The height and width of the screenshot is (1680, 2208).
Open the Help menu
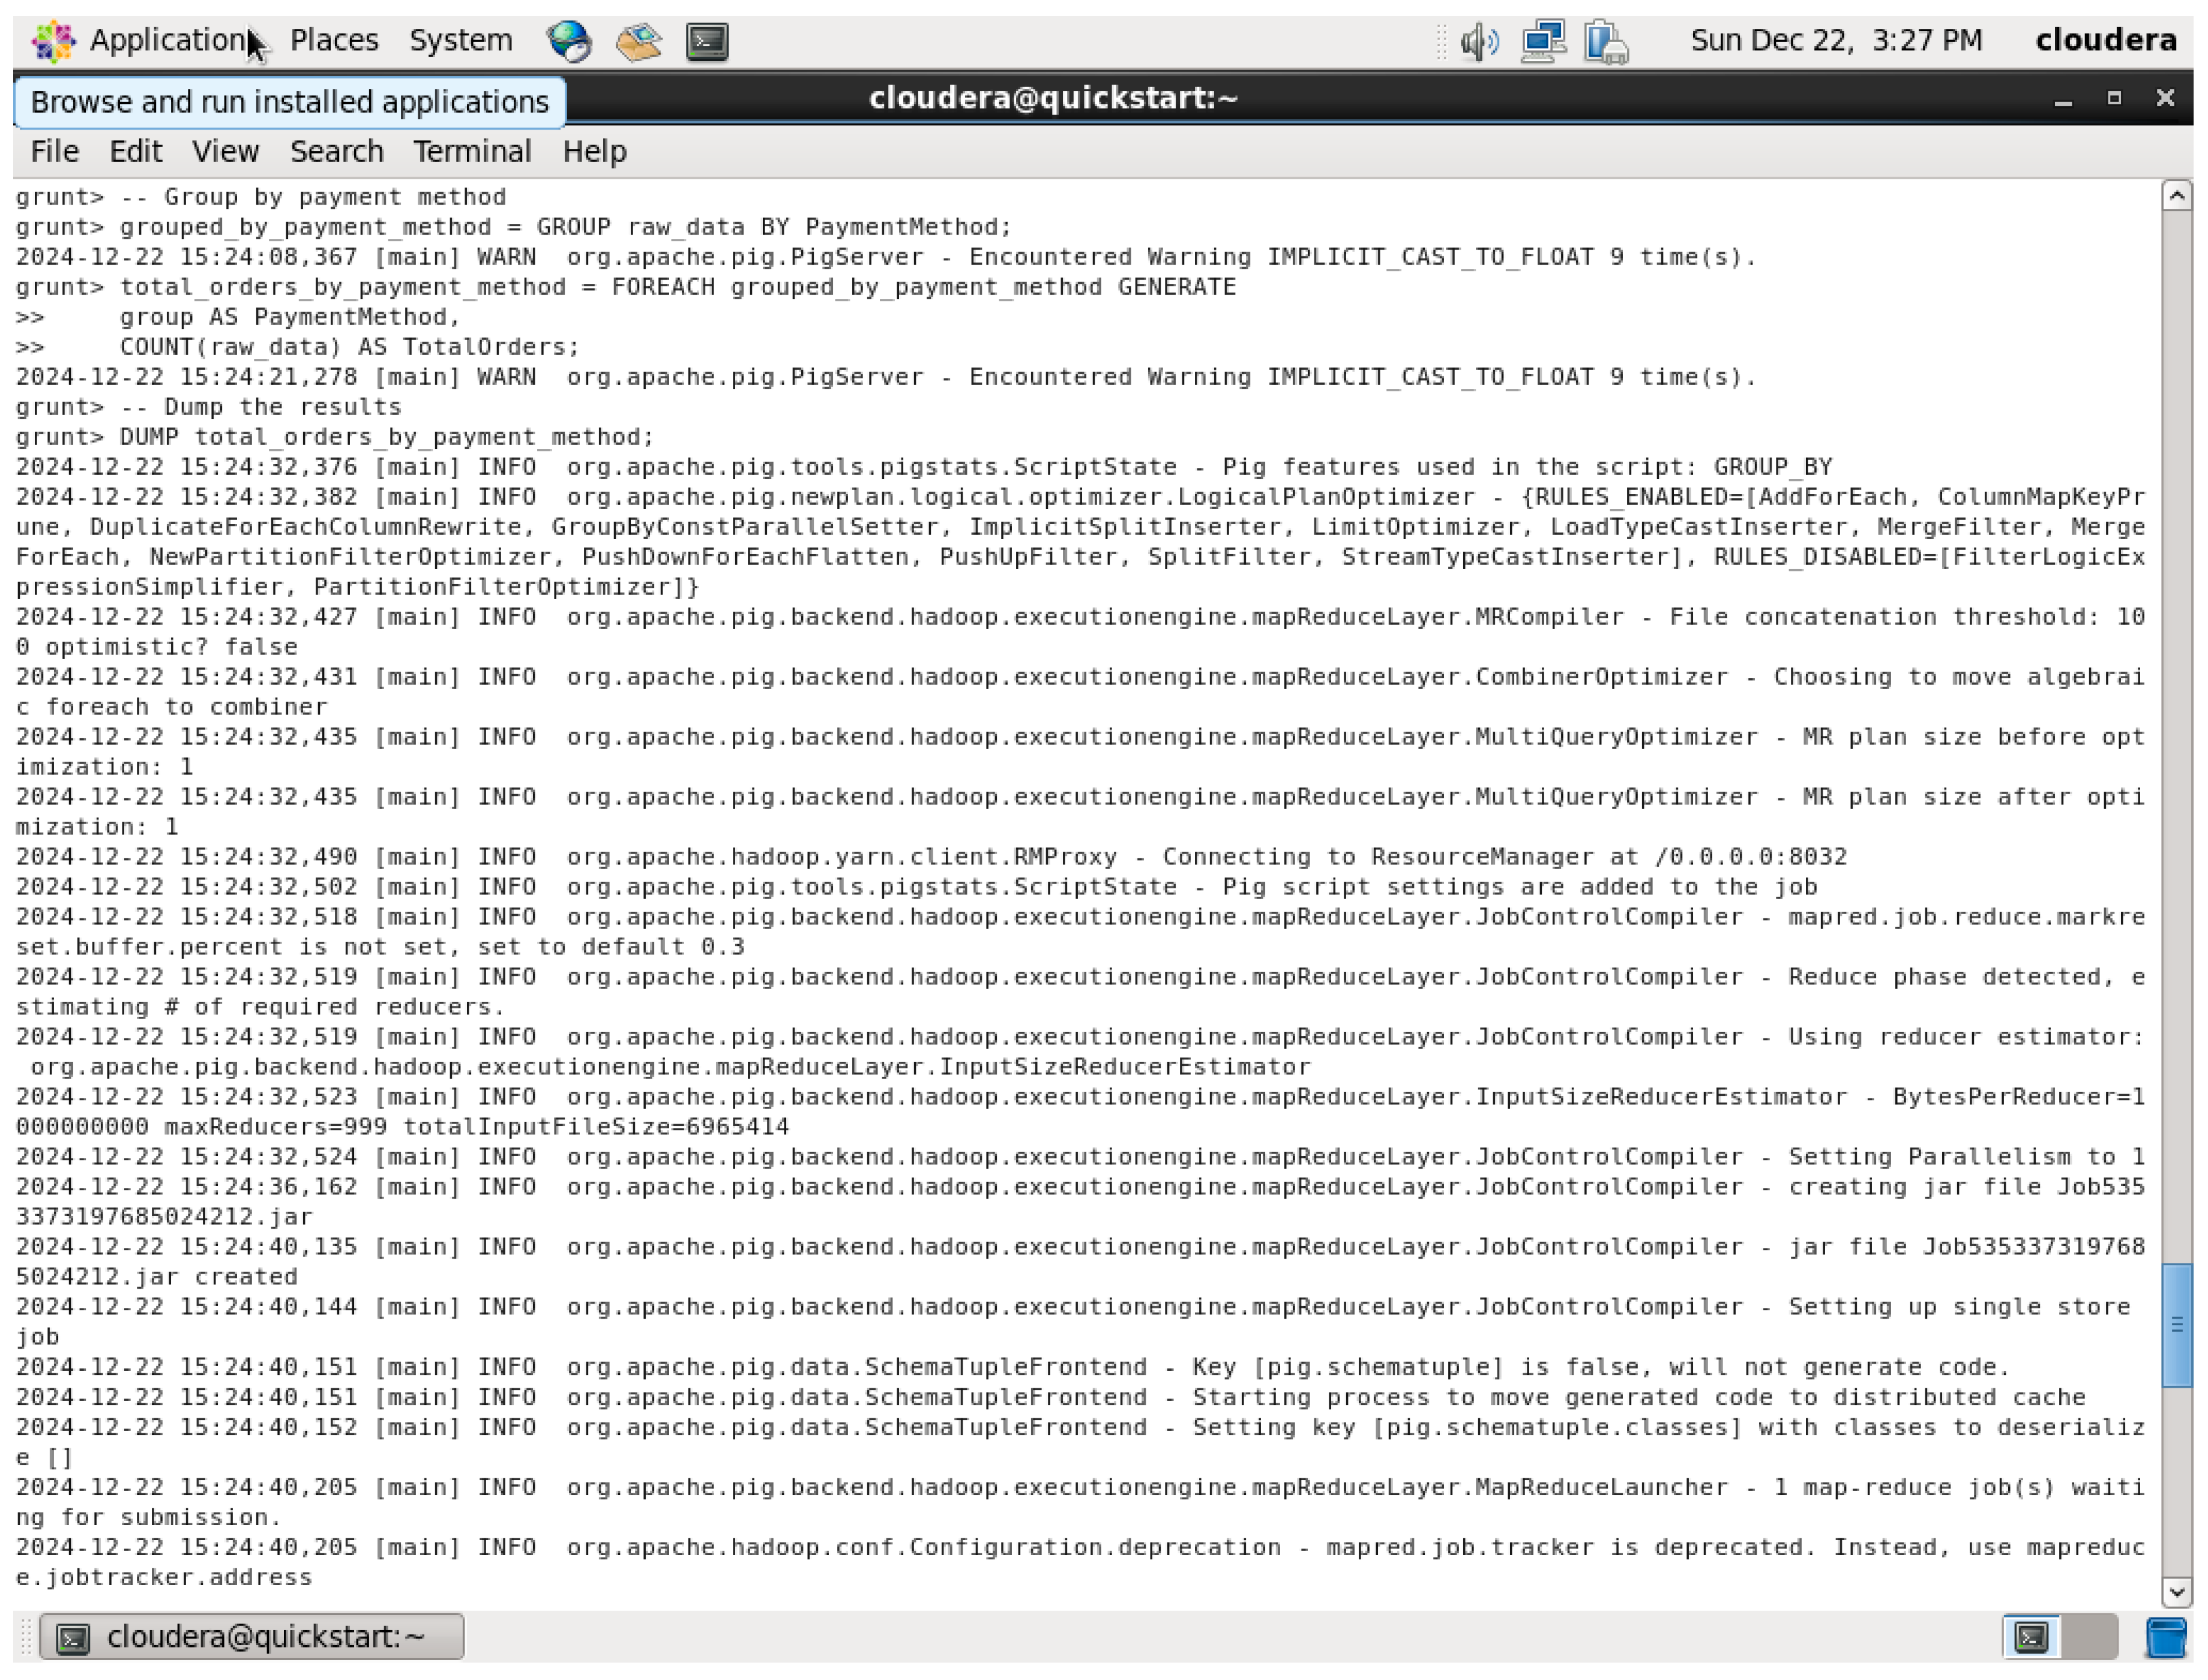(x=596, y=151)
